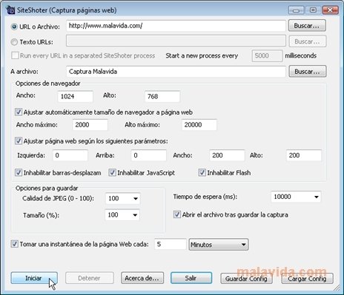Toggle Ajustar página web según parámetros checkbox

(x=19, y=141)
